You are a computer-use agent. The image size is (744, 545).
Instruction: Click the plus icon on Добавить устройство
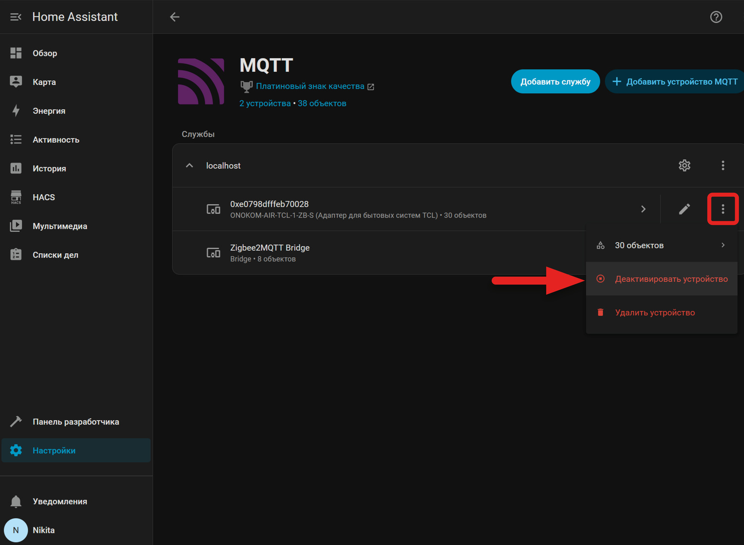tap(617, 82)
